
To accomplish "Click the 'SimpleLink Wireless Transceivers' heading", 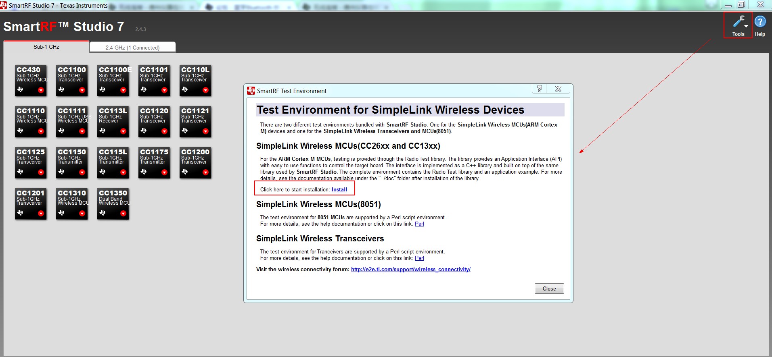I will click(x=320, y=239).
